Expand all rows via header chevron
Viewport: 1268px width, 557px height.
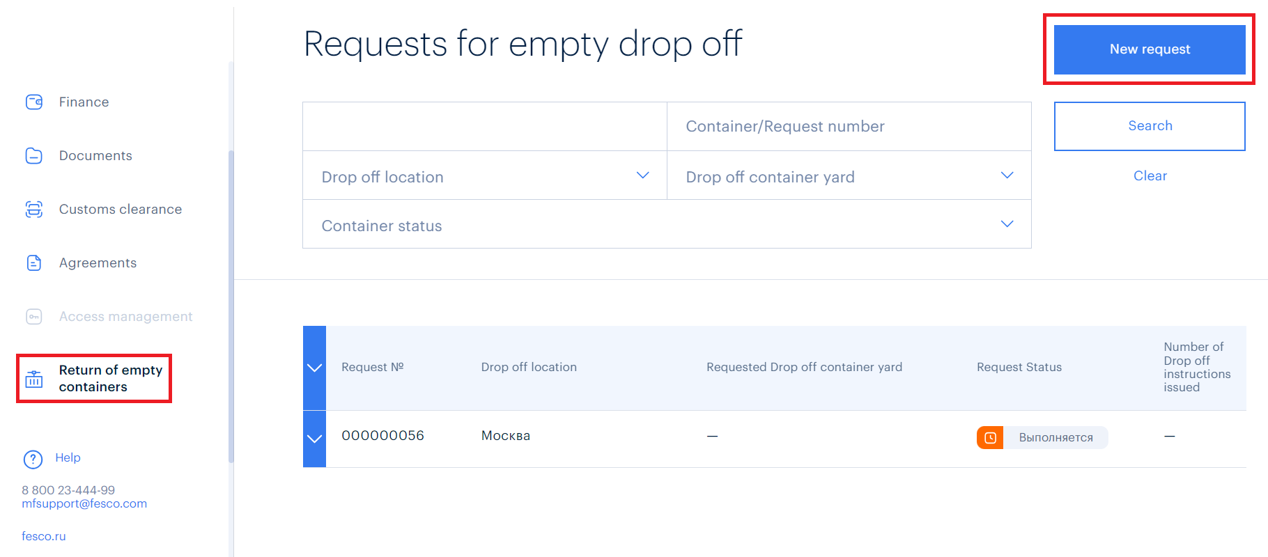point(315,368)
